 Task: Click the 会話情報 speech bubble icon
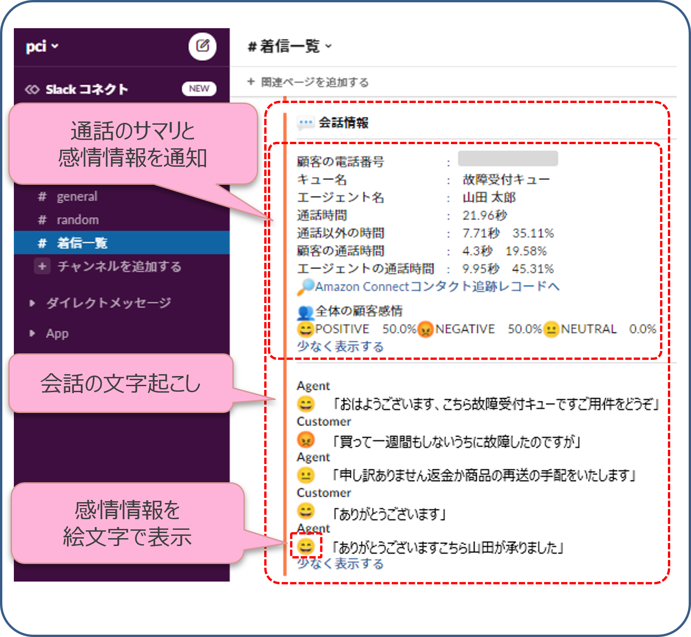coord(306,123)
